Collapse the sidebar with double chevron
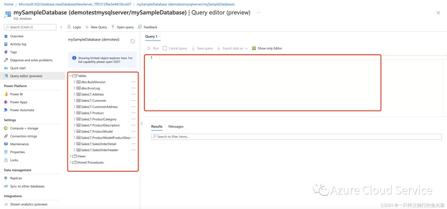Screen dimensions: 447x209 click(x=61, y=27)
